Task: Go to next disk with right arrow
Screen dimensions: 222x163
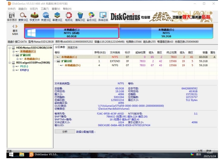Action: (16, 26)
